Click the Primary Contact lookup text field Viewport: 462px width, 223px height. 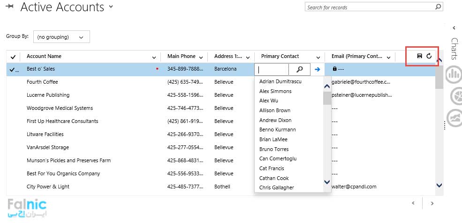[272, 69]
